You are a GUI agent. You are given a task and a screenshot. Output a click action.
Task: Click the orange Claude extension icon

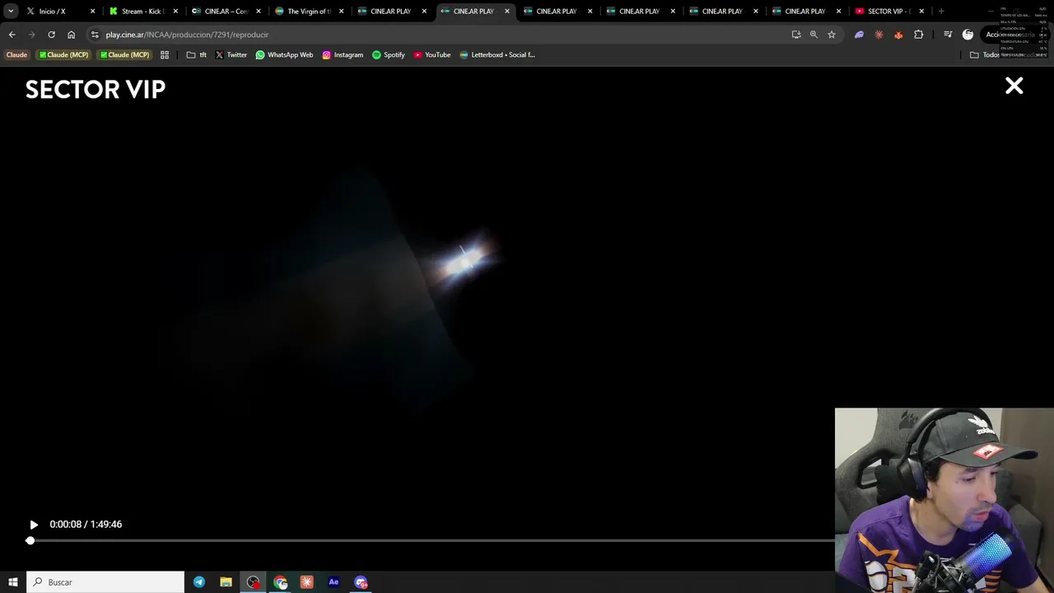[x=879, y=35]
